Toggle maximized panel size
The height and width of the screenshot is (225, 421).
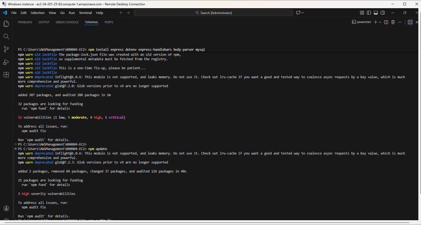click(410, 22)
